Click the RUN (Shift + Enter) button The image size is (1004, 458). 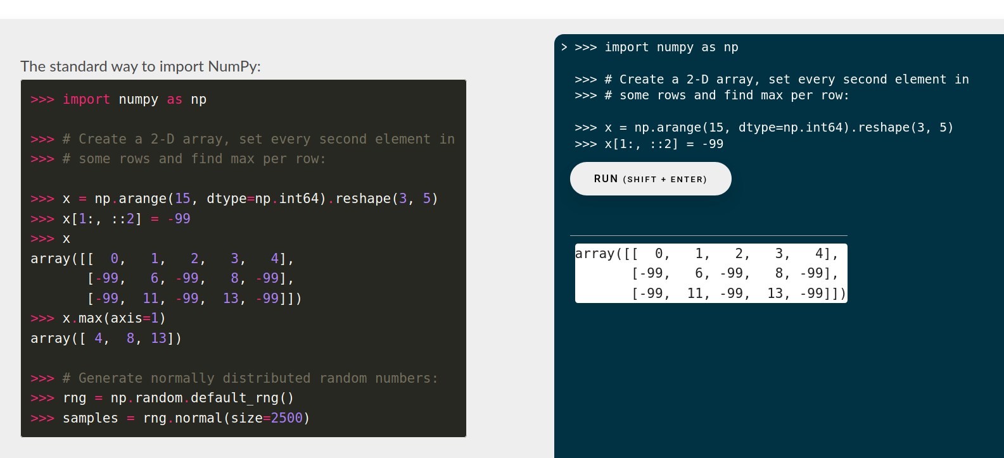click(651, 179)
